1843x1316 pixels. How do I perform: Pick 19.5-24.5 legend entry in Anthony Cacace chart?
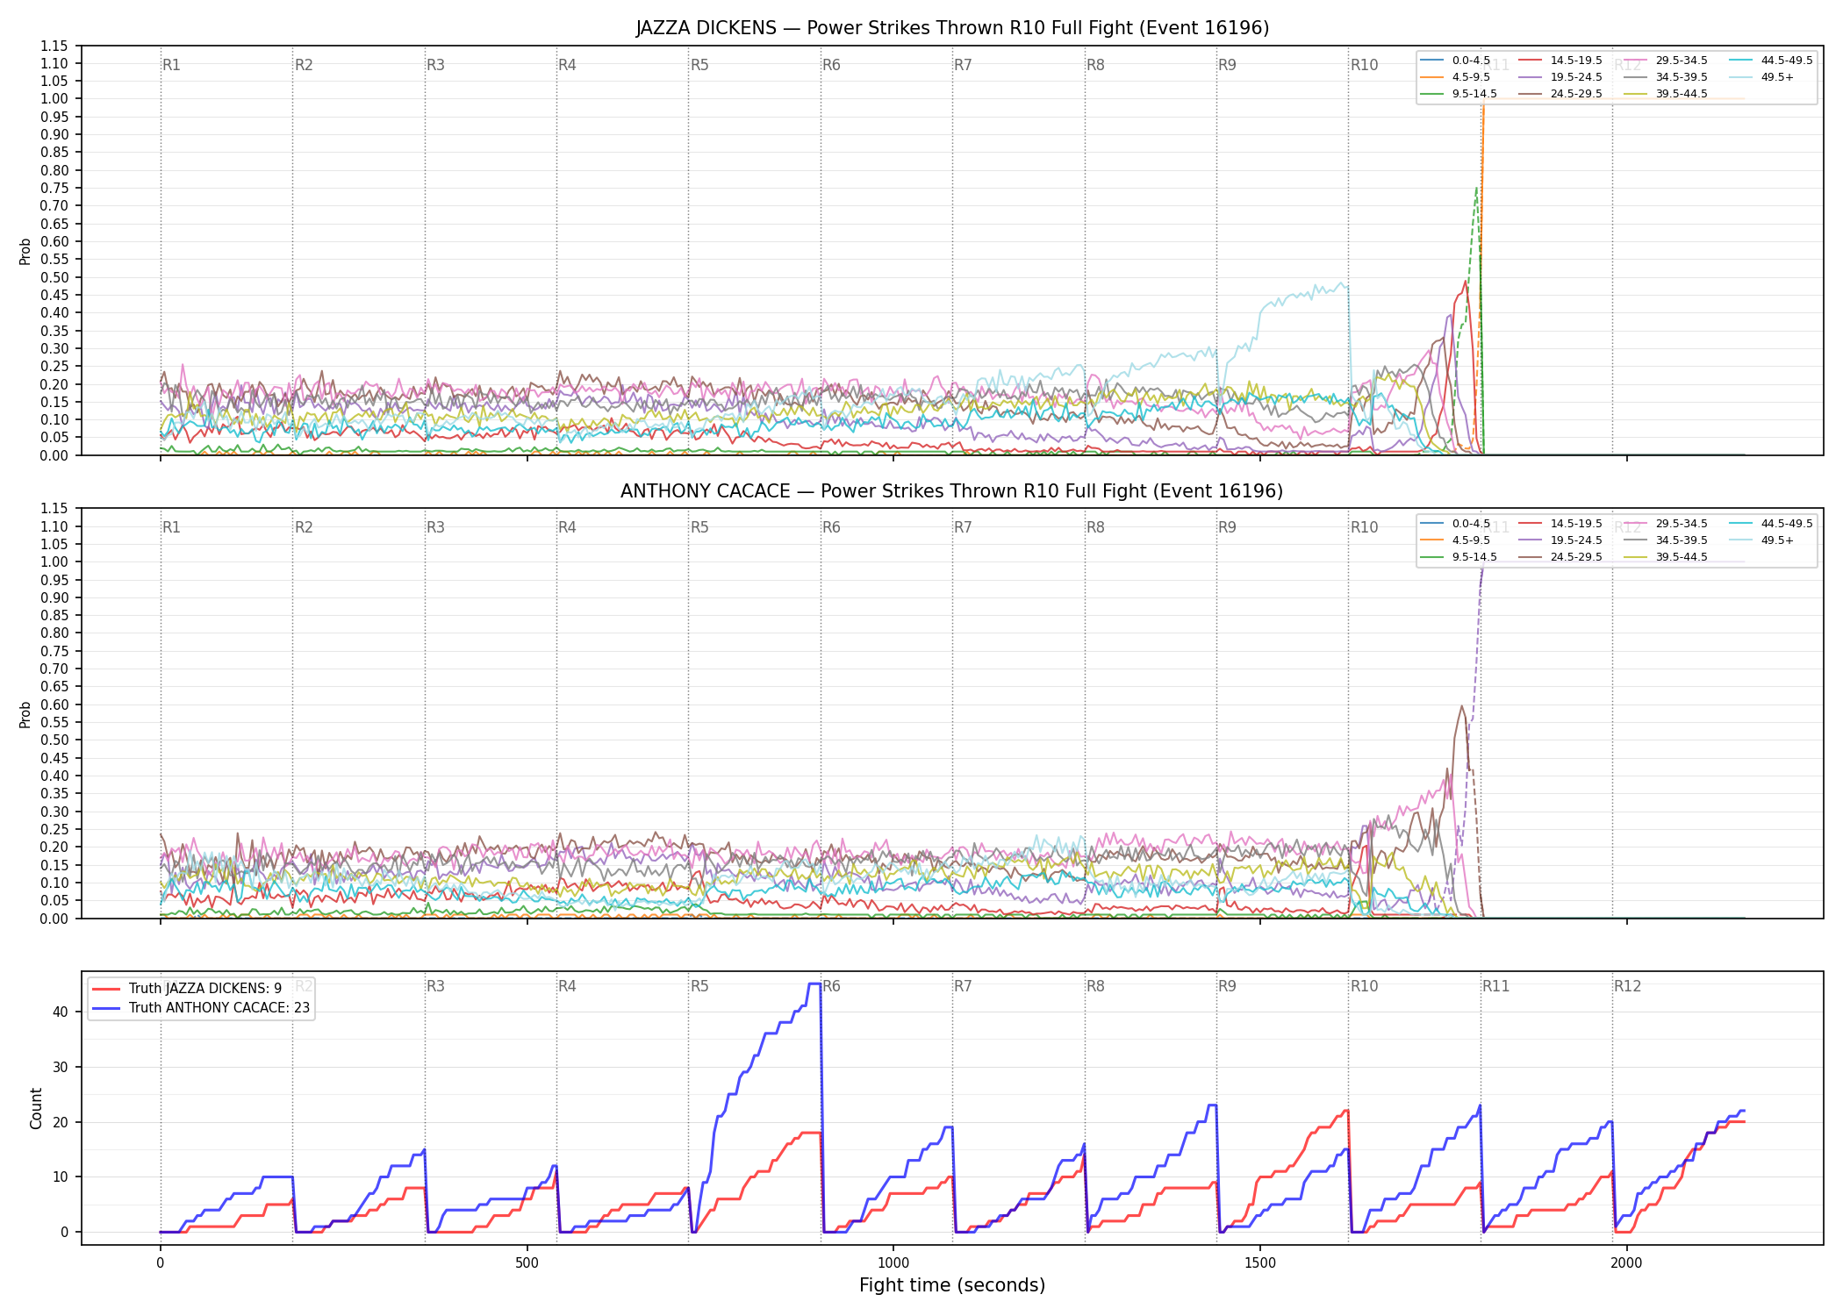[1560, 540]
